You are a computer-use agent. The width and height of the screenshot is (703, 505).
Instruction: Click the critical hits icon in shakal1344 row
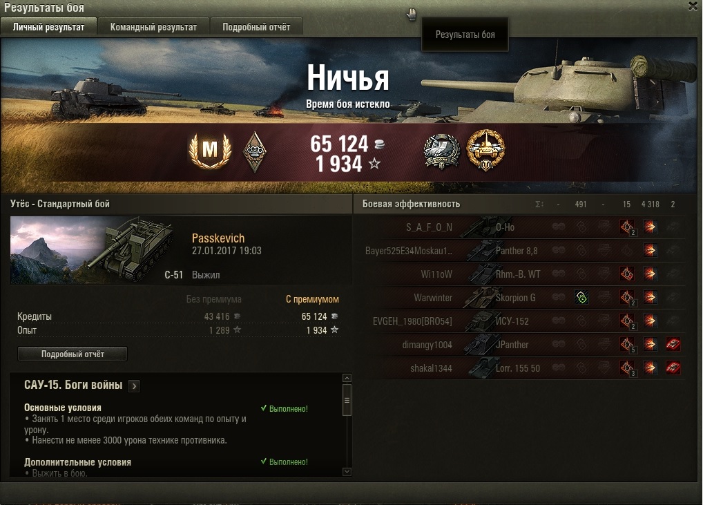(x=627, y=368)
